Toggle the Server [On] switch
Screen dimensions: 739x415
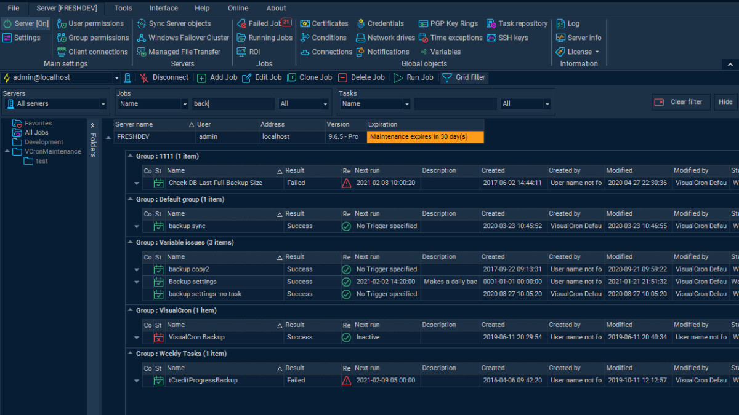[25, 23]
